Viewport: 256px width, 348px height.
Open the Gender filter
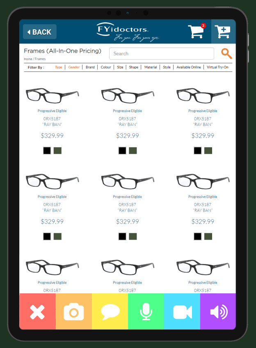click(74, 67)
